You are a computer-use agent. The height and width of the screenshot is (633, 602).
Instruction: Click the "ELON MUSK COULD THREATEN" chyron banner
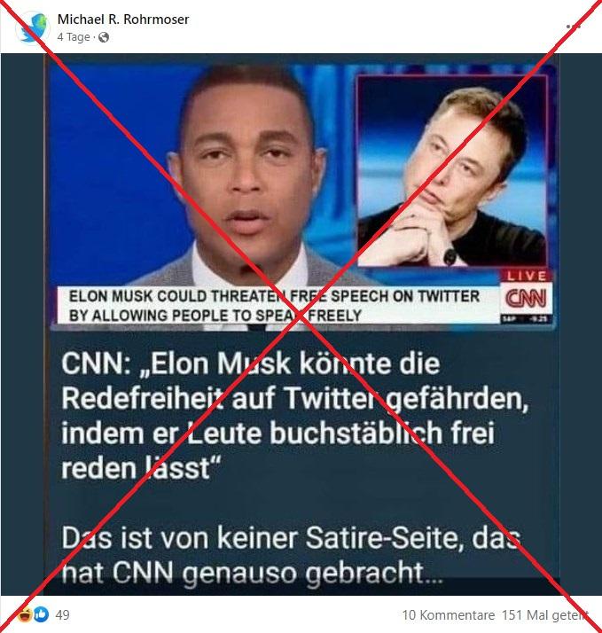(278, 306)
